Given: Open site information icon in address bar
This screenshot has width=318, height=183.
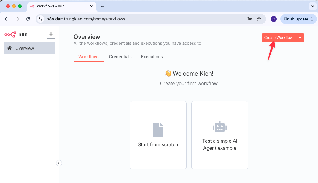Looking at the screenshot, I should point(41,19).
